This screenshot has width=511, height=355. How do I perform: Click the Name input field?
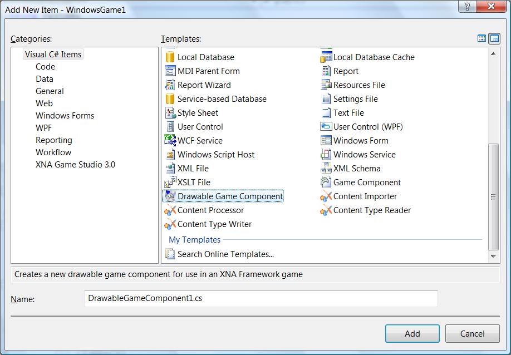(x=261, y=299)
